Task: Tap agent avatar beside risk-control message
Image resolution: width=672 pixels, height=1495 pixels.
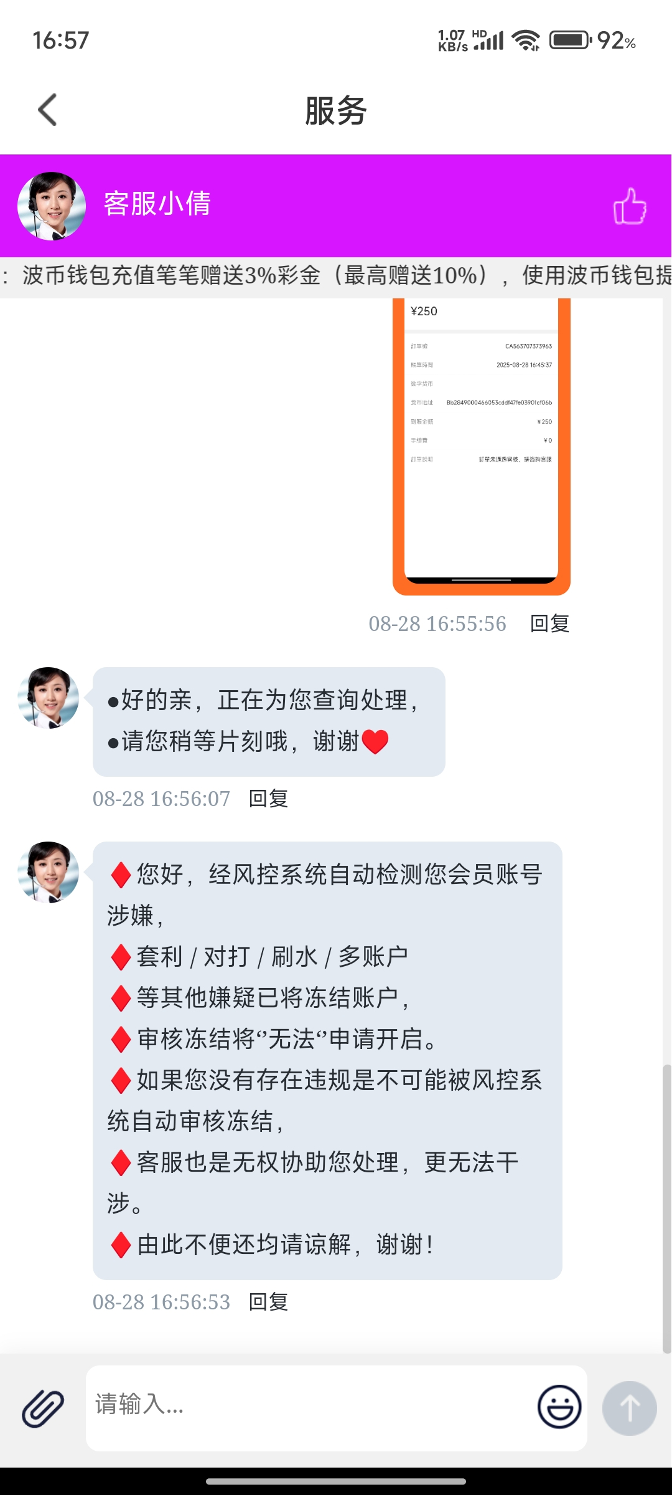Action: [49, 872]
